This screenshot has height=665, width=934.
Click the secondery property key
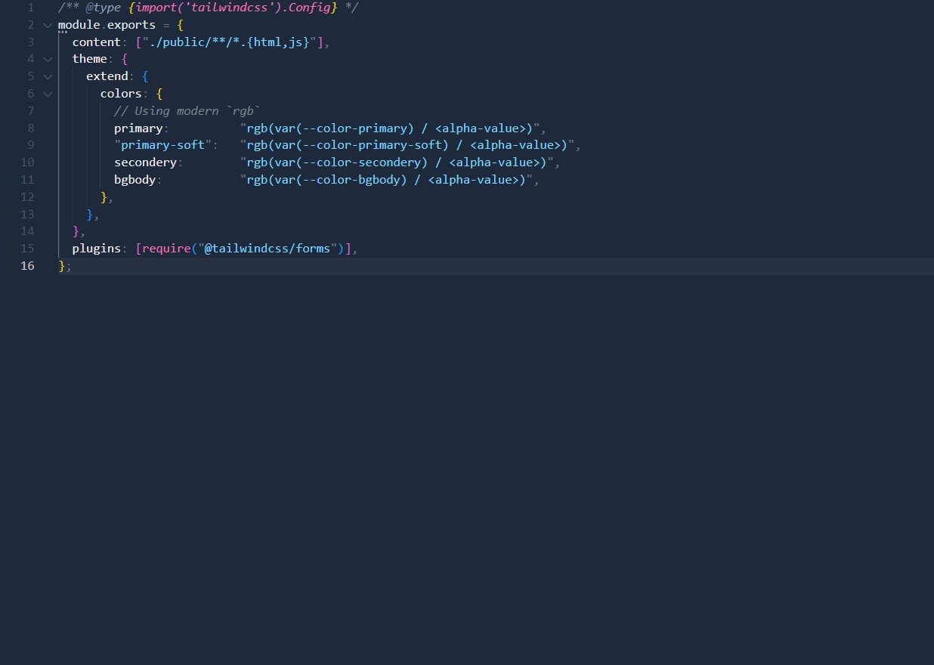click(x=145, y=162)
